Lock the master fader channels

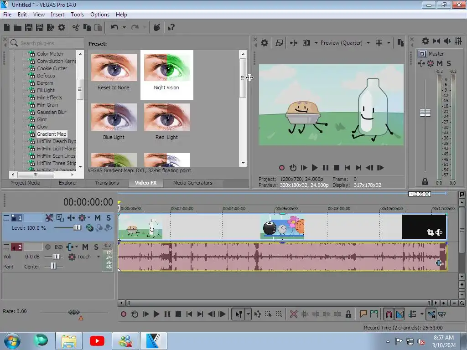click(x=425, y=181)
